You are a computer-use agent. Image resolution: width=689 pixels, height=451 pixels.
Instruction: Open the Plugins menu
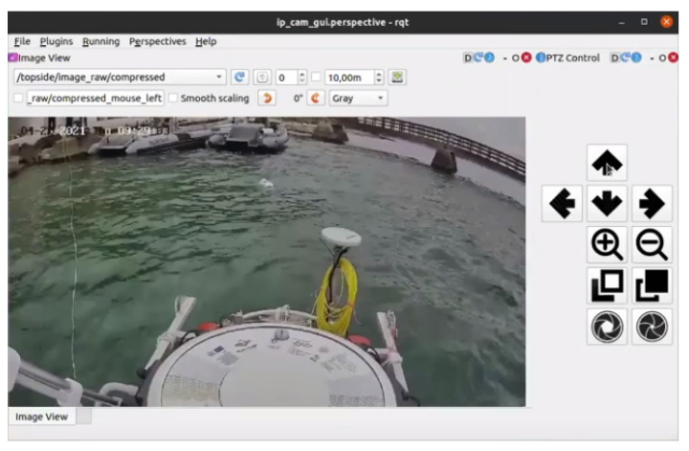(x=56, y=41)
